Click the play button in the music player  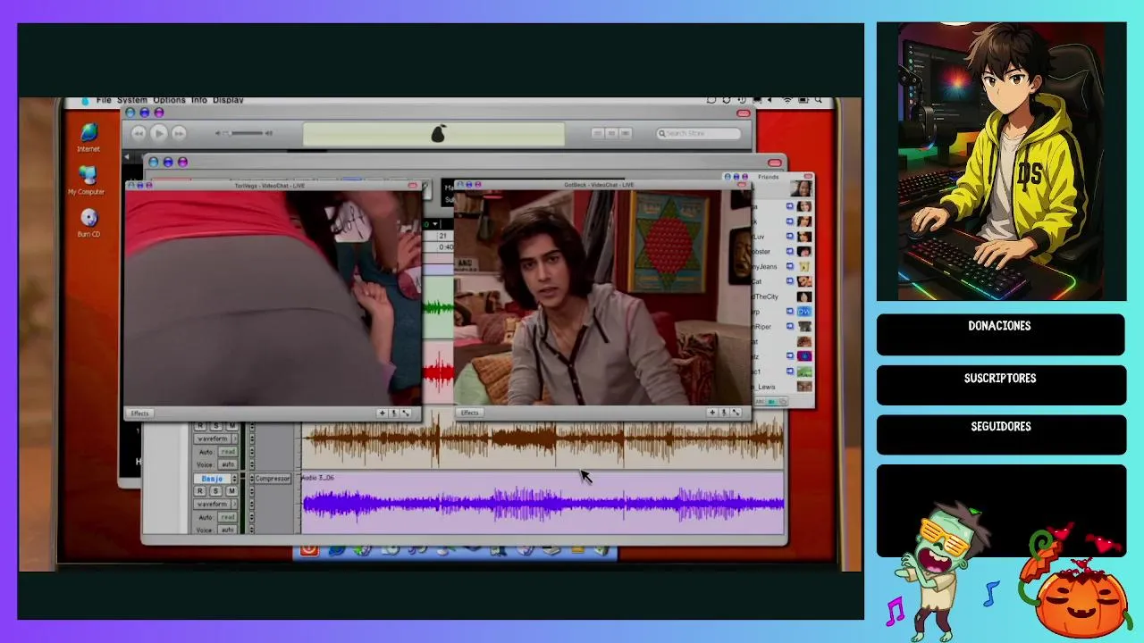coord(158,133)
